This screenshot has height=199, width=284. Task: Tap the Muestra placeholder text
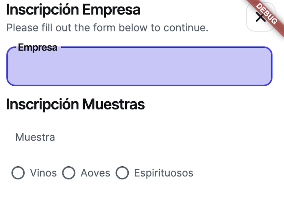(x=35, y=137)
